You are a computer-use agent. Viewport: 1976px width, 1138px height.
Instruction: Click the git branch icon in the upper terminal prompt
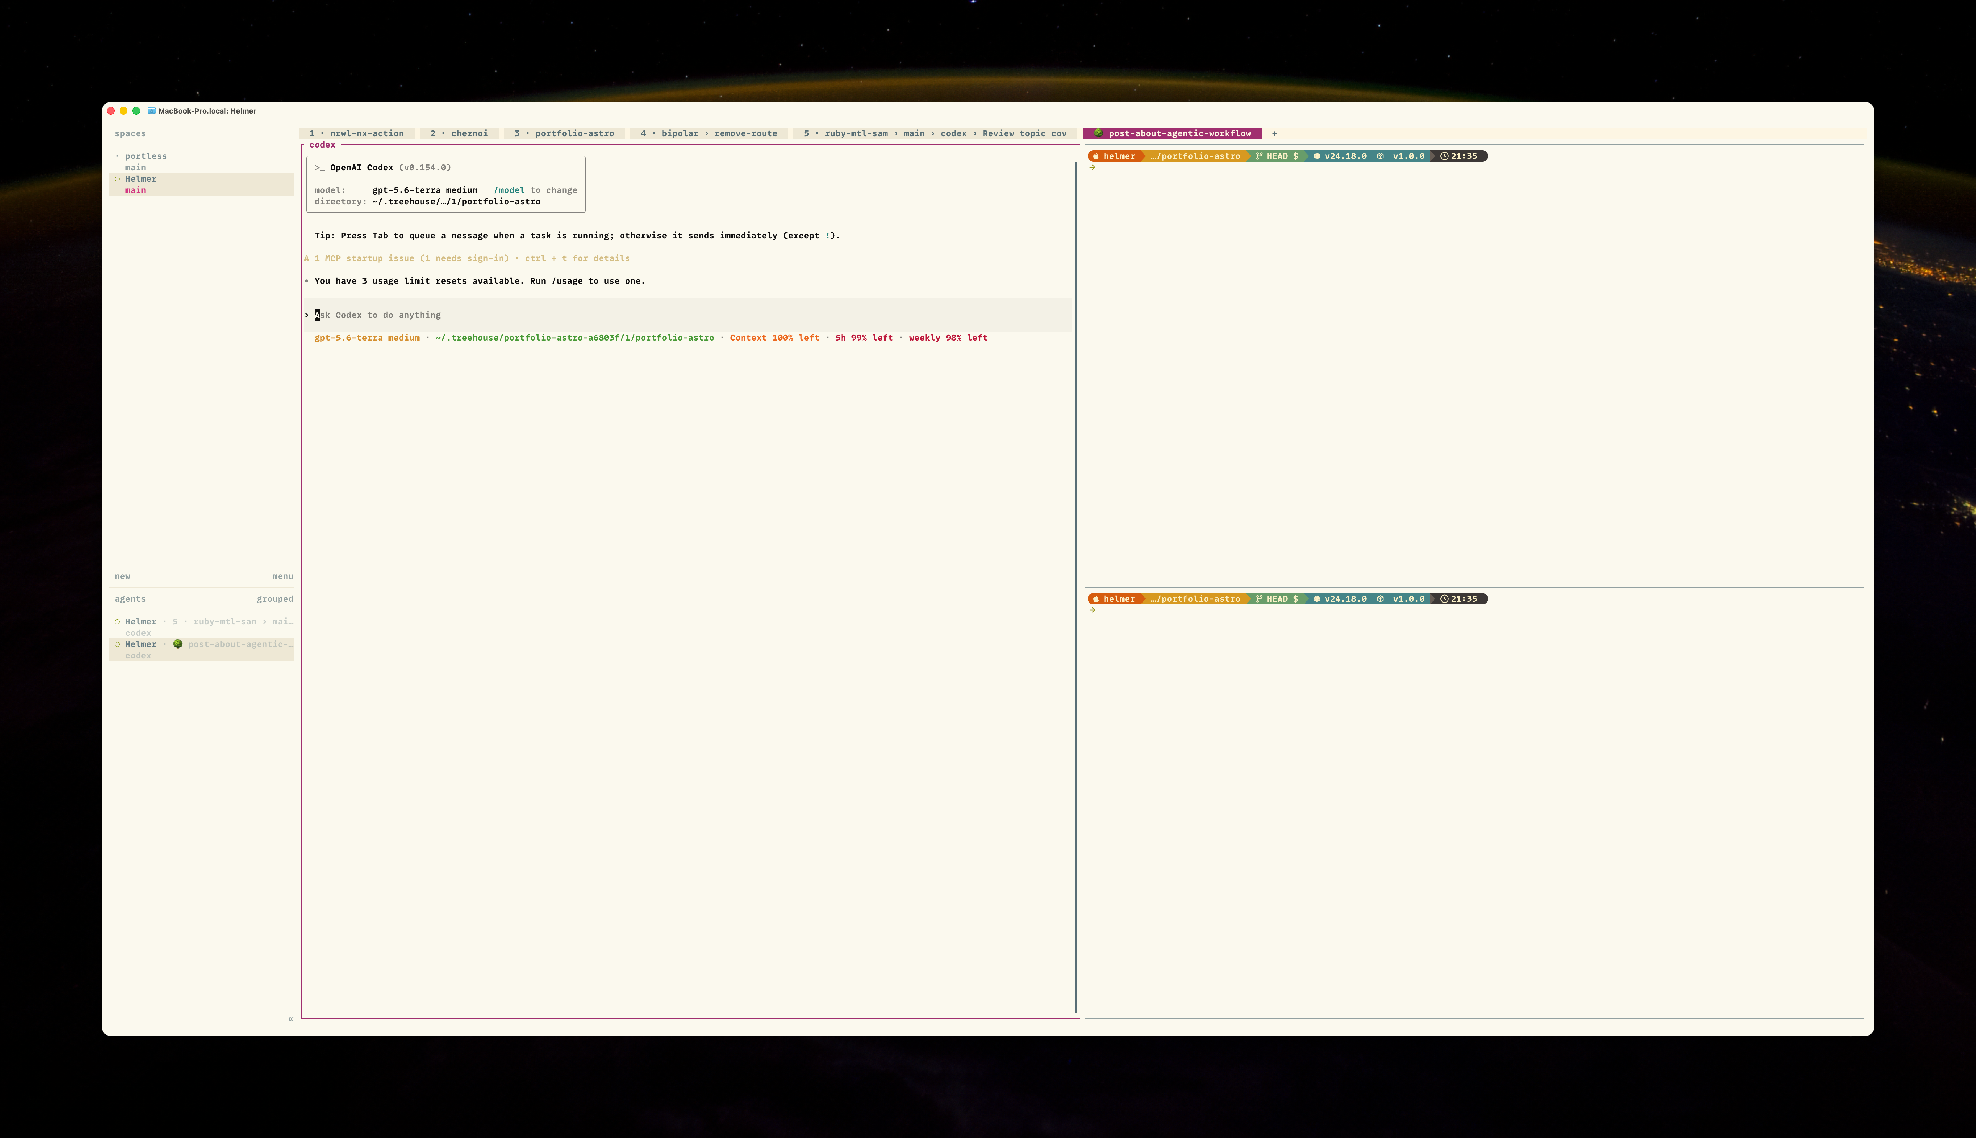pyautogui.click(x=1259, y=156)
